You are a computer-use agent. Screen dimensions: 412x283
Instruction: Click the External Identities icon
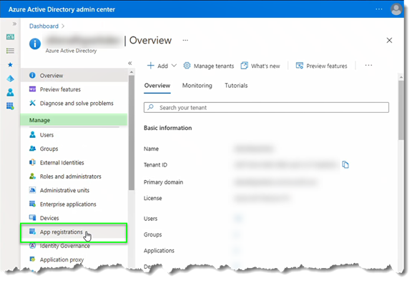coord(32,162)
